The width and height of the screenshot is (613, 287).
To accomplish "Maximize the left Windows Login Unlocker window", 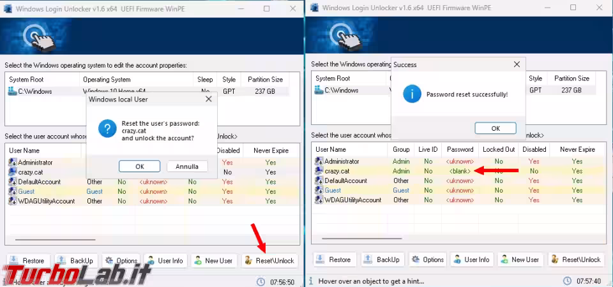I will click(x=266, y=8).
